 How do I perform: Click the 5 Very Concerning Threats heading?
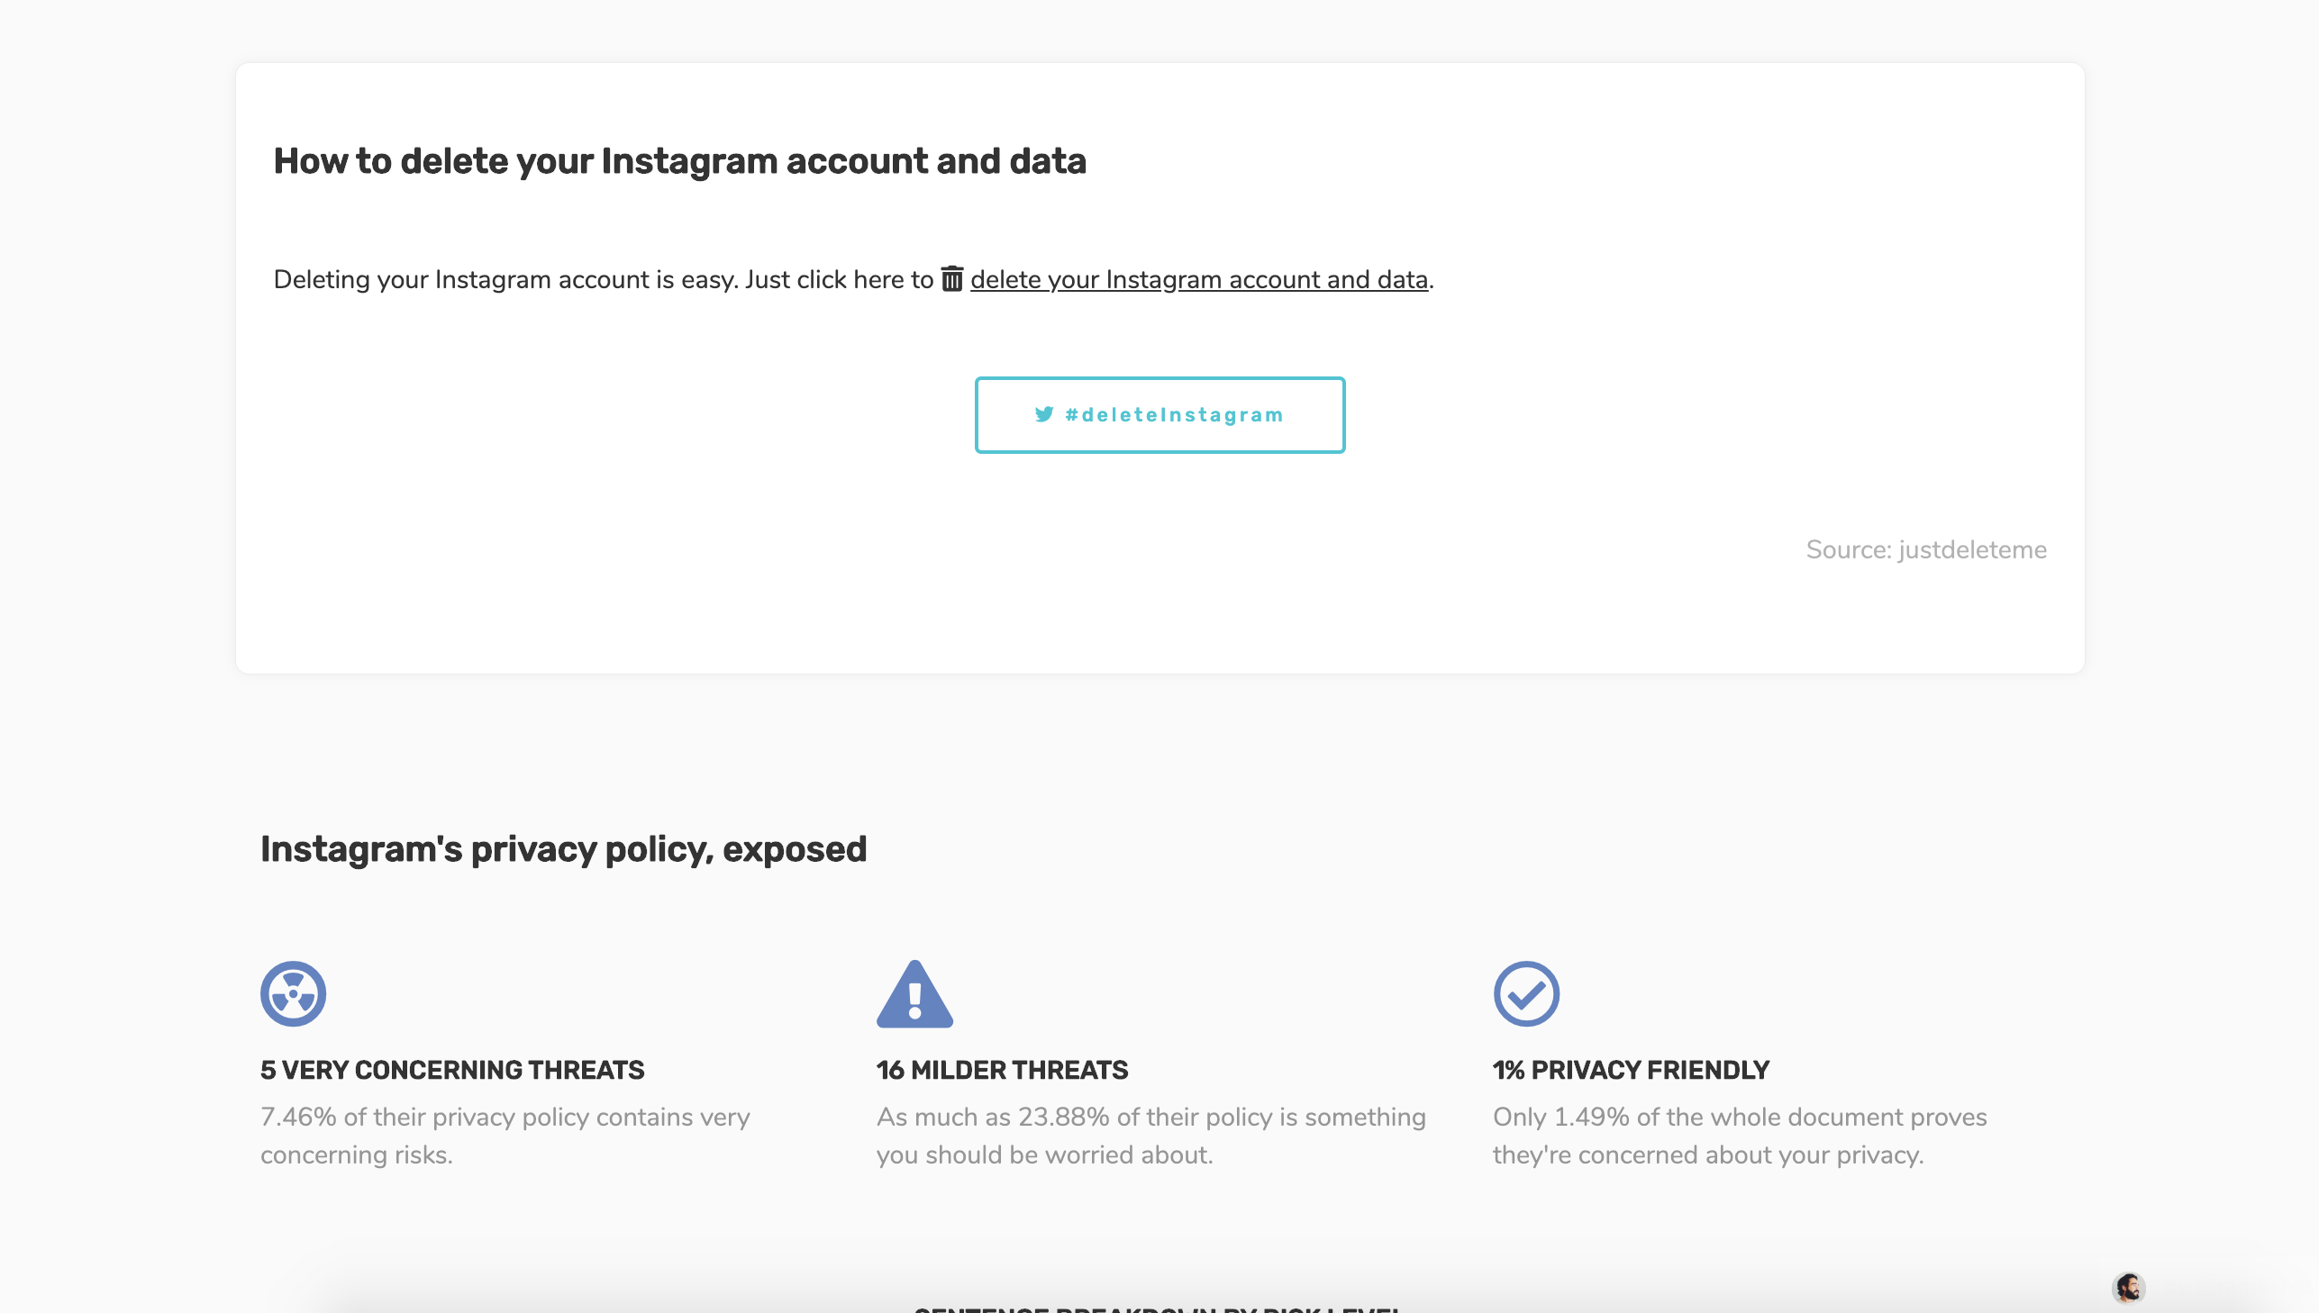click(452, 1070)
